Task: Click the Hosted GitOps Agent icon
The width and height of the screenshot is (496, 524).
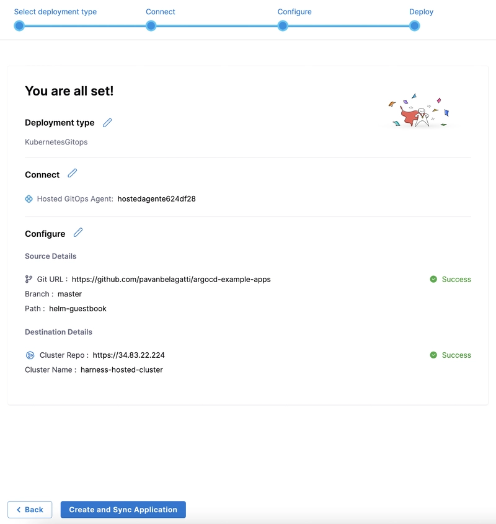Action: [x=29, y=199]
